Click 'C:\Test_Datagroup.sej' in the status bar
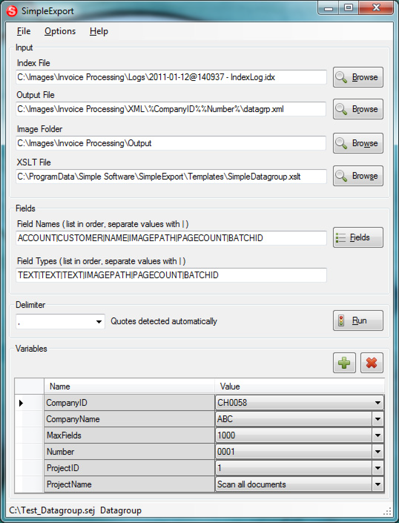This screenshot has width=399, height=523. pyautogui.click(x=52, y=510)
